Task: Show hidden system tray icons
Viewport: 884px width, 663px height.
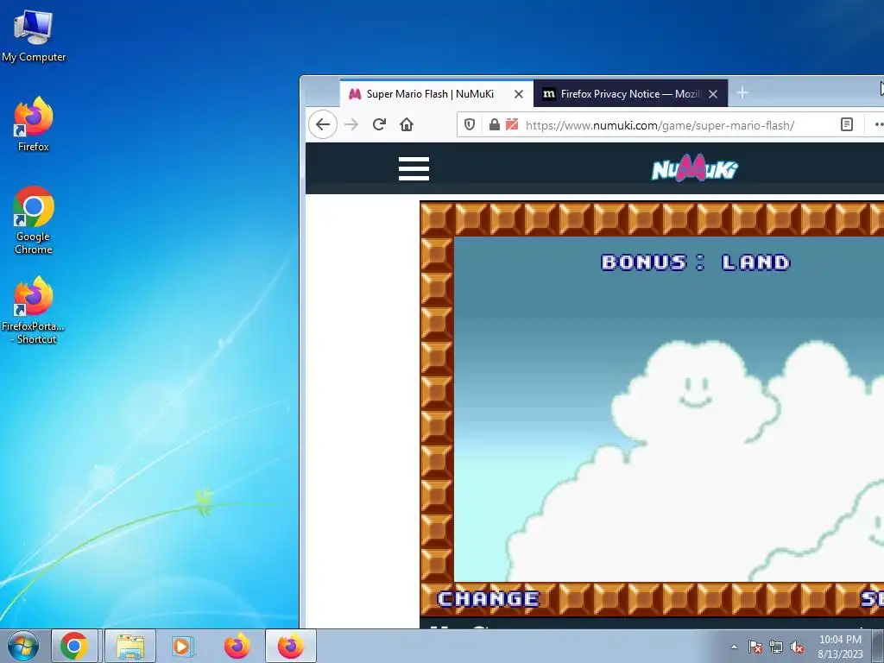Action: point(734,647)
